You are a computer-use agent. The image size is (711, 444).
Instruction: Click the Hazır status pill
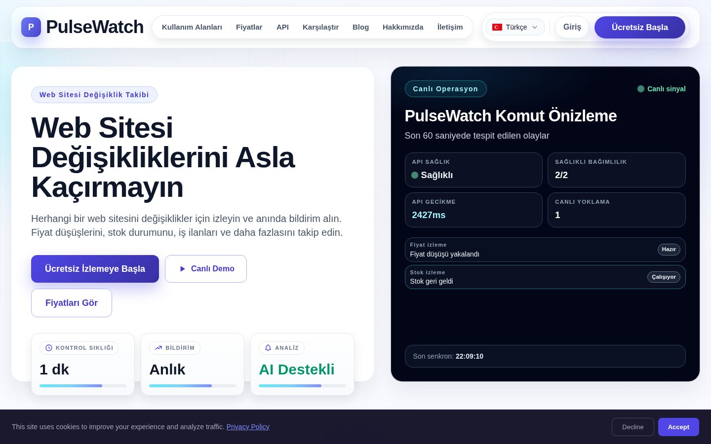pos(669,250)
